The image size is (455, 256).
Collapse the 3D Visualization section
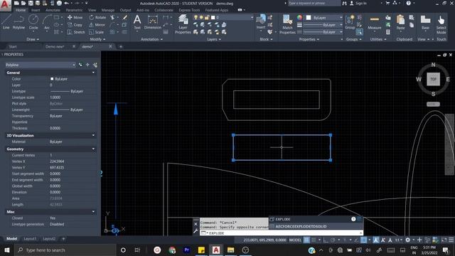93,135
